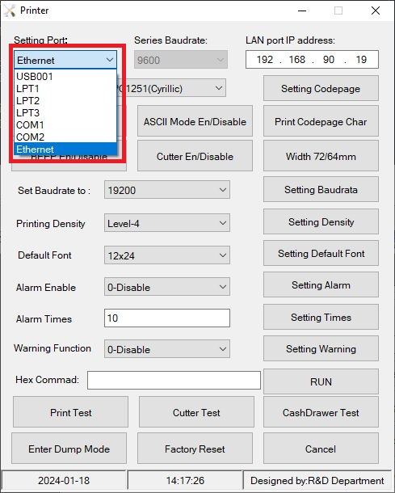This screenshot has width=395, height=493.
Task: Click the time 14:17:26 in status bar
Action: pos(185,480)
